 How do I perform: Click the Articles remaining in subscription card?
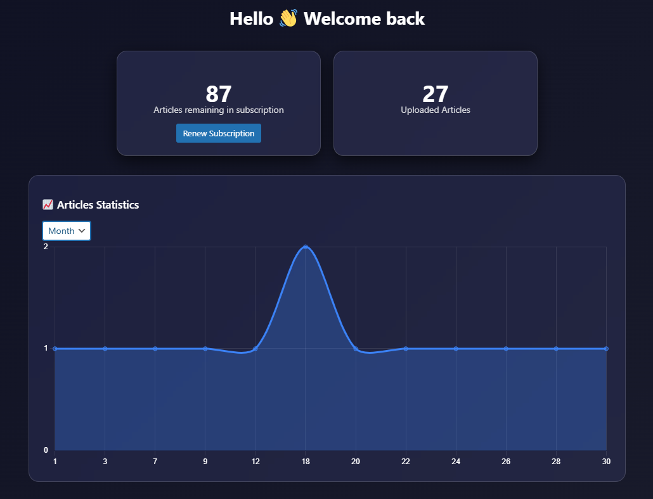click(x=218, y=103)
